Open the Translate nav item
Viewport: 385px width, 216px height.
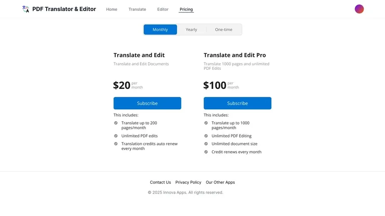pyautogui.click(x=137, y=9)
